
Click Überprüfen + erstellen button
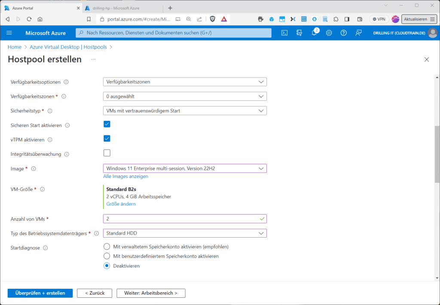[40, 293]
